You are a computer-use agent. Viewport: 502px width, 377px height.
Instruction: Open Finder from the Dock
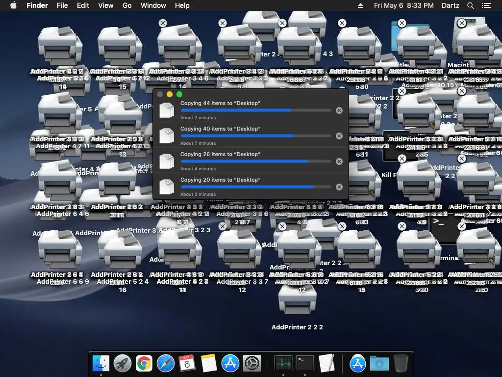pyautogui.click(x=101, y=363)
